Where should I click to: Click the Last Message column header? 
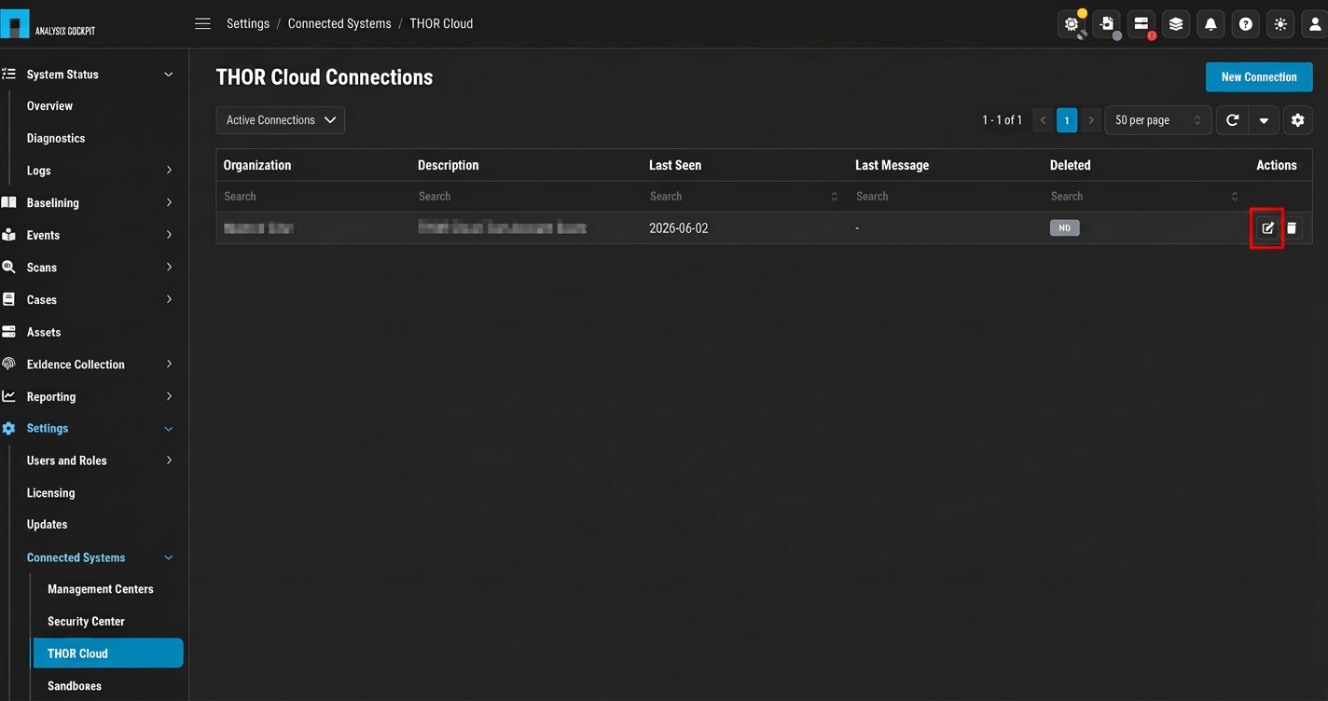click(892, 165)
